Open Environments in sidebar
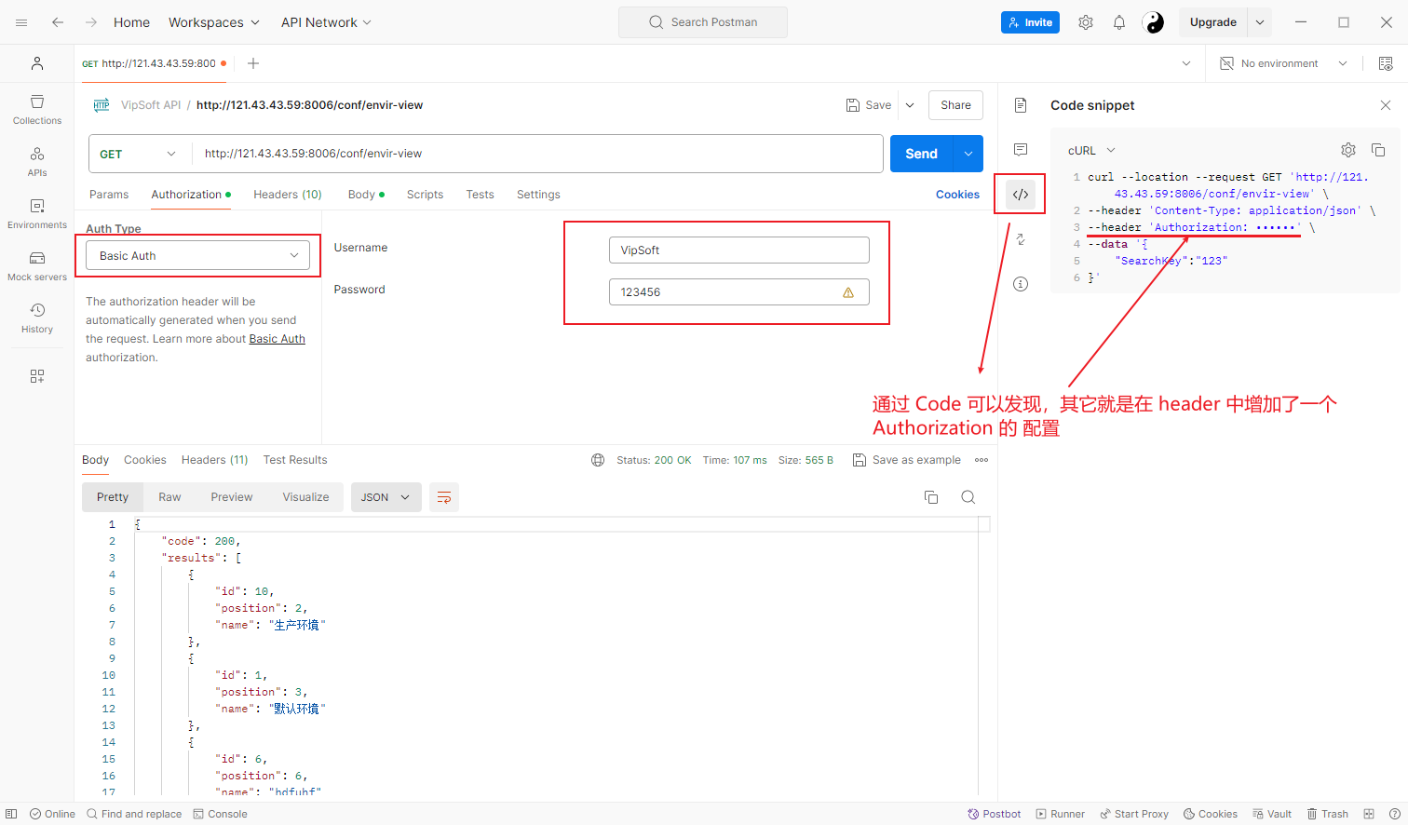 [37, 214]
